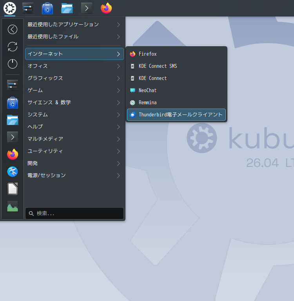Viewport: 294px width, 301px height.
Task: Click the KDE Connect SMS label
Action: [x=158, y=66]
